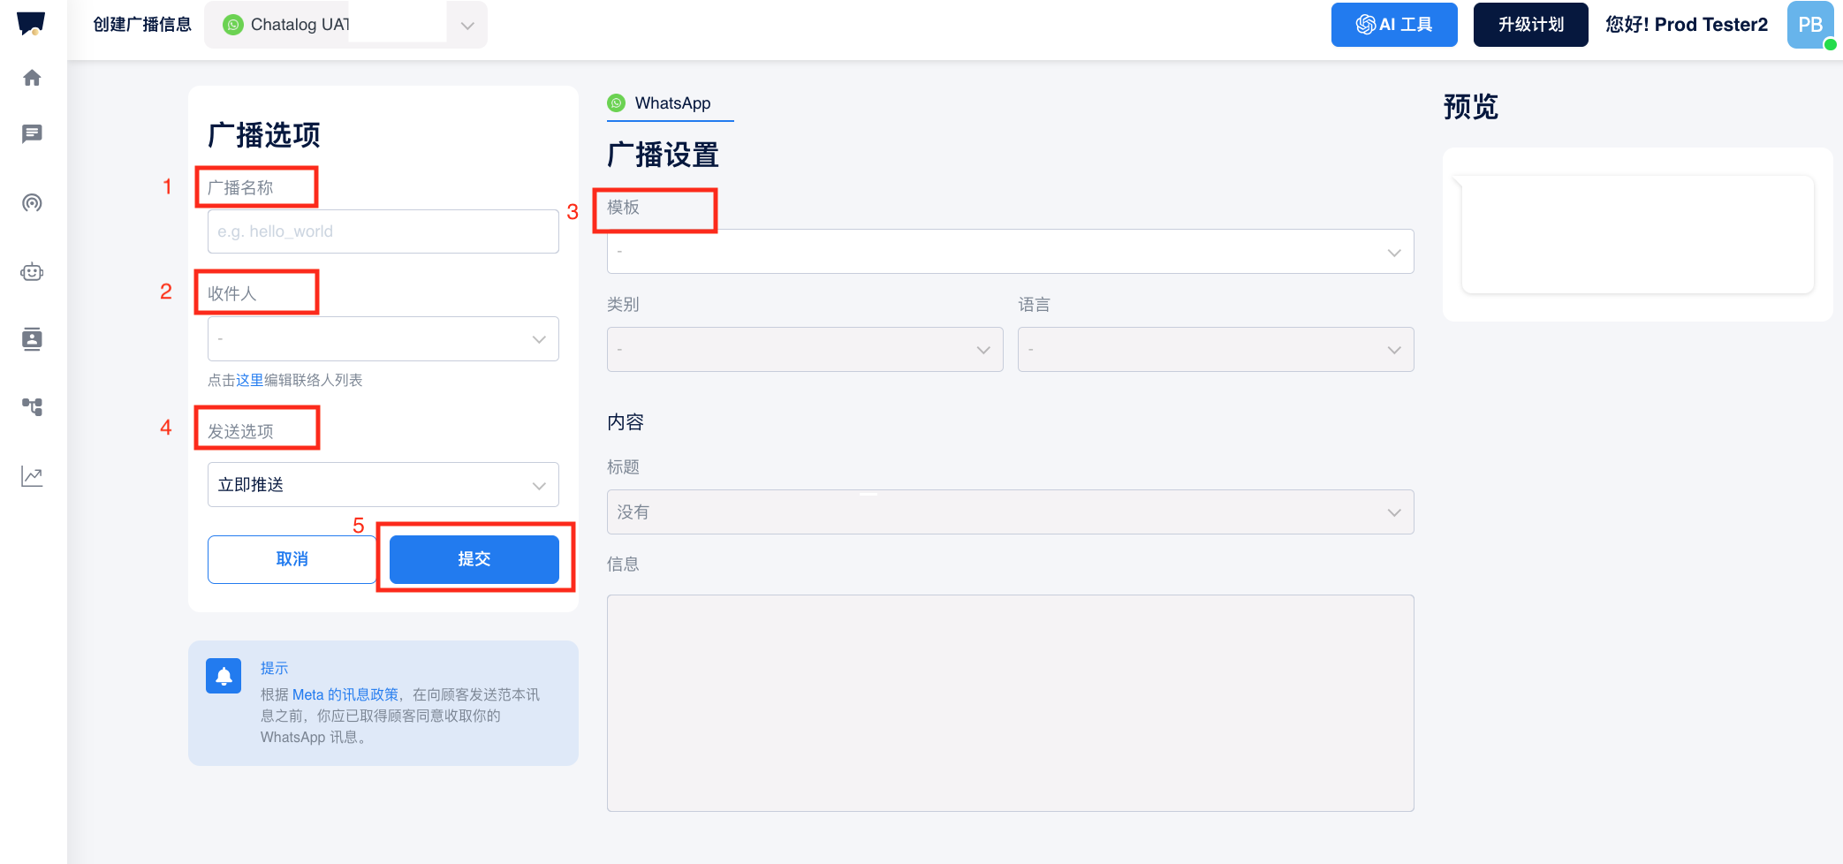Click the company logo at top left
The image size is (1843, 864).
coord(31,23)
